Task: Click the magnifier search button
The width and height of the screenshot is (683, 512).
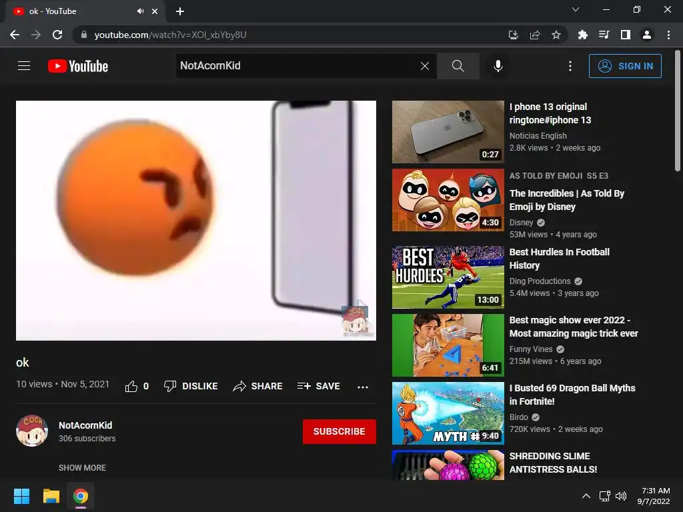Action: pyautogui.click(x=458, y=66)
